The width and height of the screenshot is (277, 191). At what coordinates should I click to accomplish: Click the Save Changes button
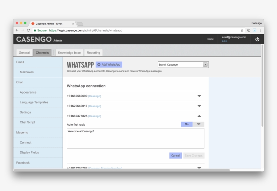pyautogui.click(x=194, y=155)
